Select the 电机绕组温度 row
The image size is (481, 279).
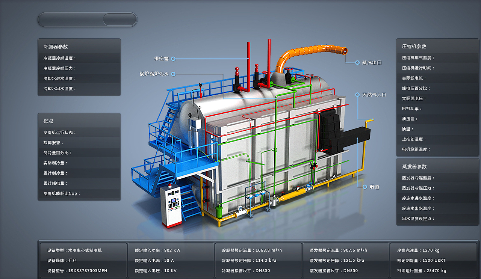tap(437, 149)
